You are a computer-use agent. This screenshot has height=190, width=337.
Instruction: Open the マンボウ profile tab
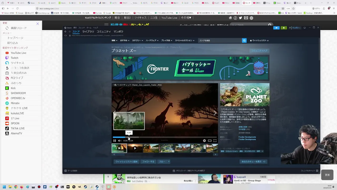point(118,32)
